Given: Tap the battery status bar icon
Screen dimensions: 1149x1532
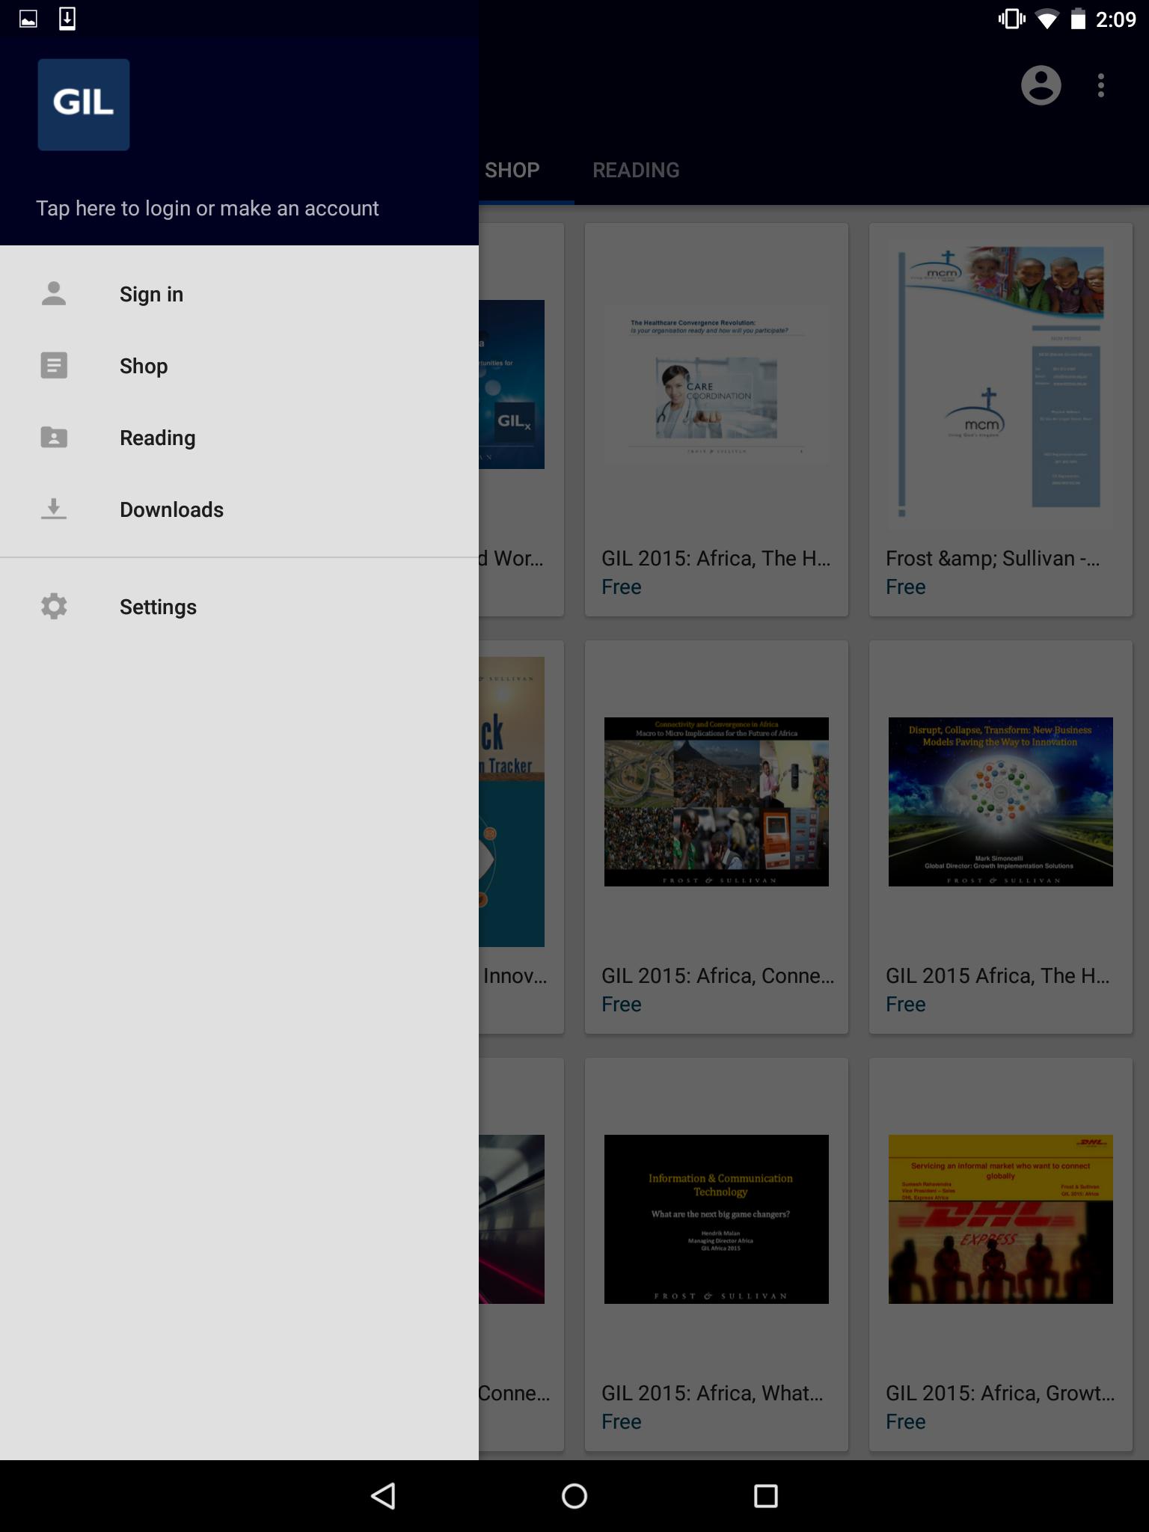Looking at the screenshot, I should pyautogui.click(x=1078, y=19).
